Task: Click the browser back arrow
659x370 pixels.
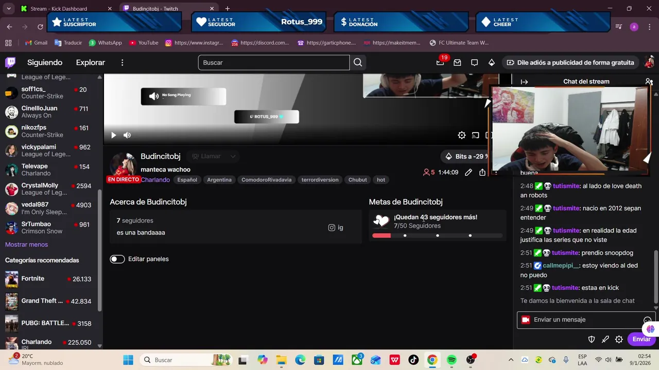Action: pyautogui.click(x=9, y=27)
